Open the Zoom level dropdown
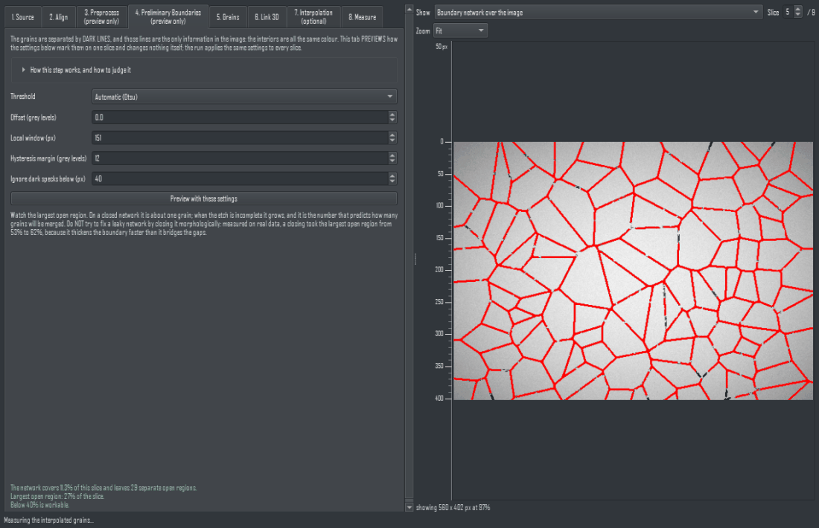The image size is (819, 528). 461,30
